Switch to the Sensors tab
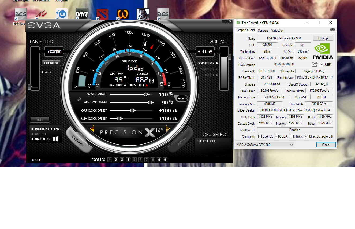 (263, 31)
